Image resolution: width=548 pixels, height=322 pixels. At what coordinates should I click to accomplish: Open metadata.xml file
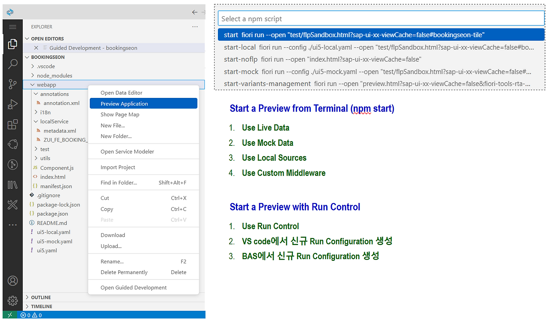(60, 131)
